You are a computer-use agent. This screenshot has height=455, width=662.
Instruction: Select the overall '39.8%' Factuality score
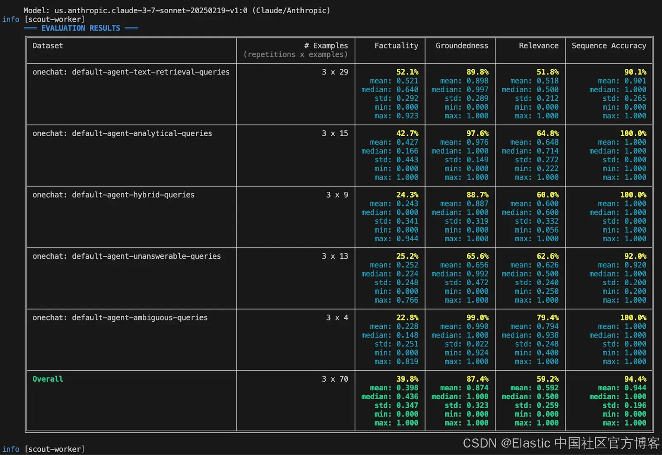coord(407,379)
